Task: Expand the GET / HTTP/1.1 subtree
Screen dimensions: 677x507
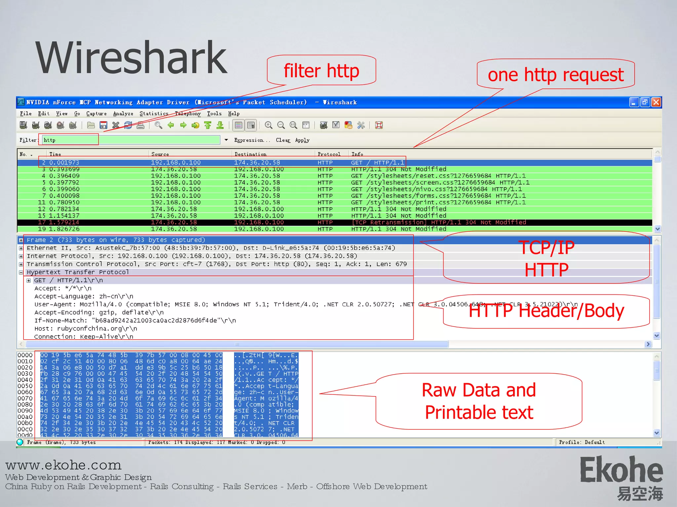Action: coord(29,280)
